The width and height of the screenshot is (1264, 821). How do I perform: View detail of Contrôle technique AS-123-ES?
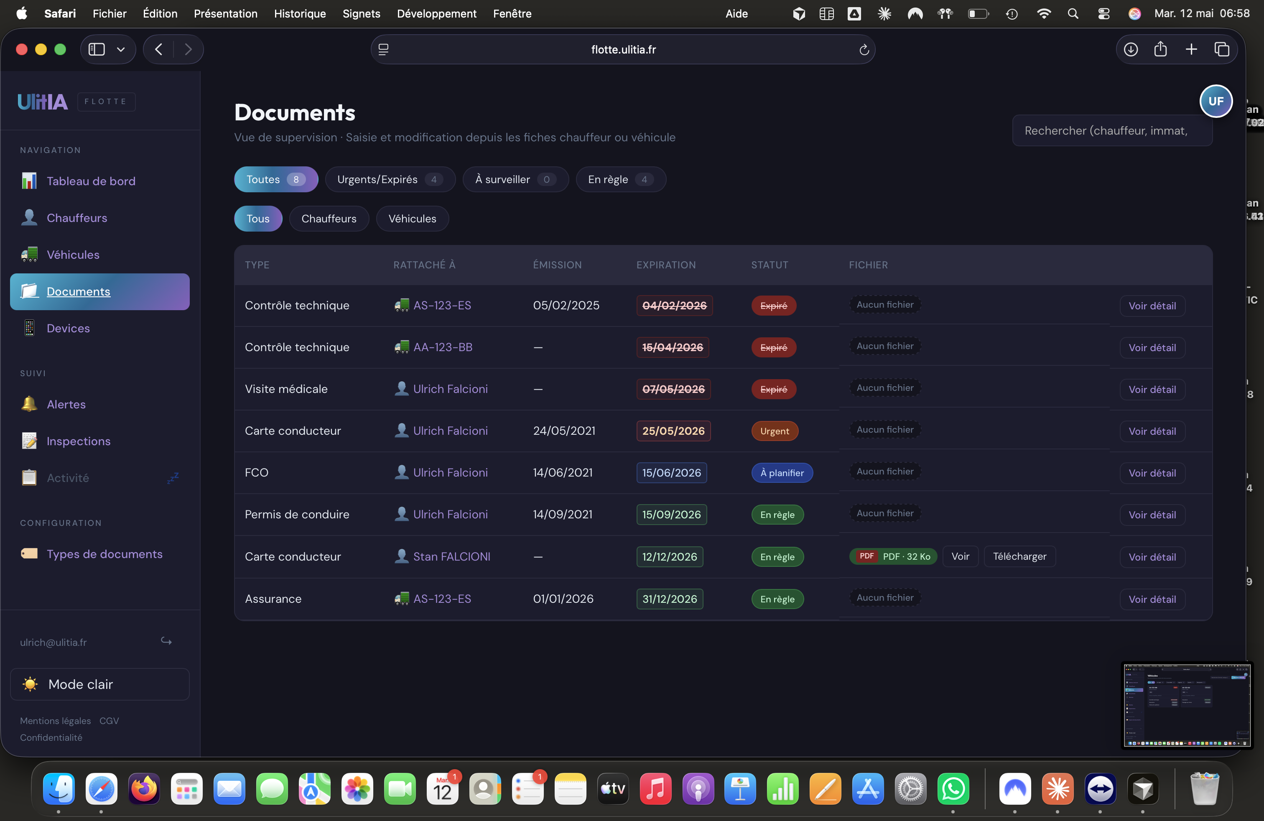(1152, 306)
